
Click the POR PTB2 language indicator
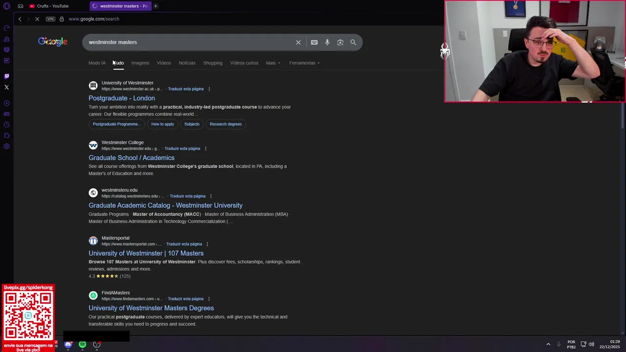tap(571, 344)
